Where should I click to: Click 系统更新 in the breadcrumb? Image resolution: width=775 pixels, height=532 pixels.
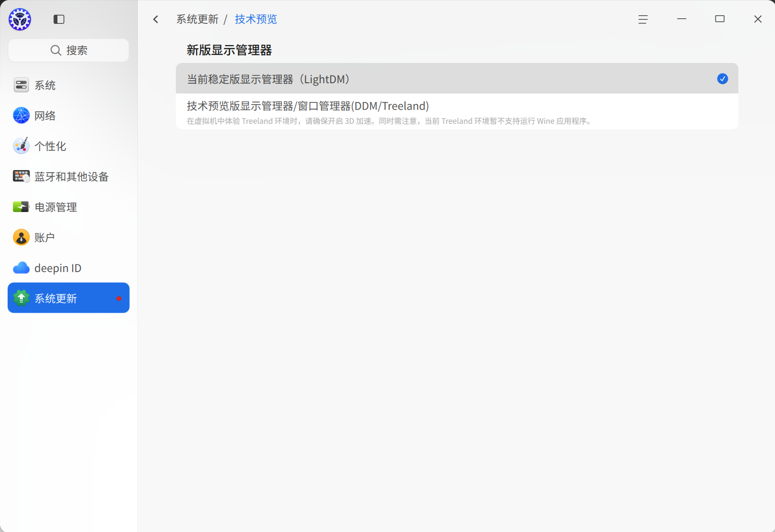[197, 19]
